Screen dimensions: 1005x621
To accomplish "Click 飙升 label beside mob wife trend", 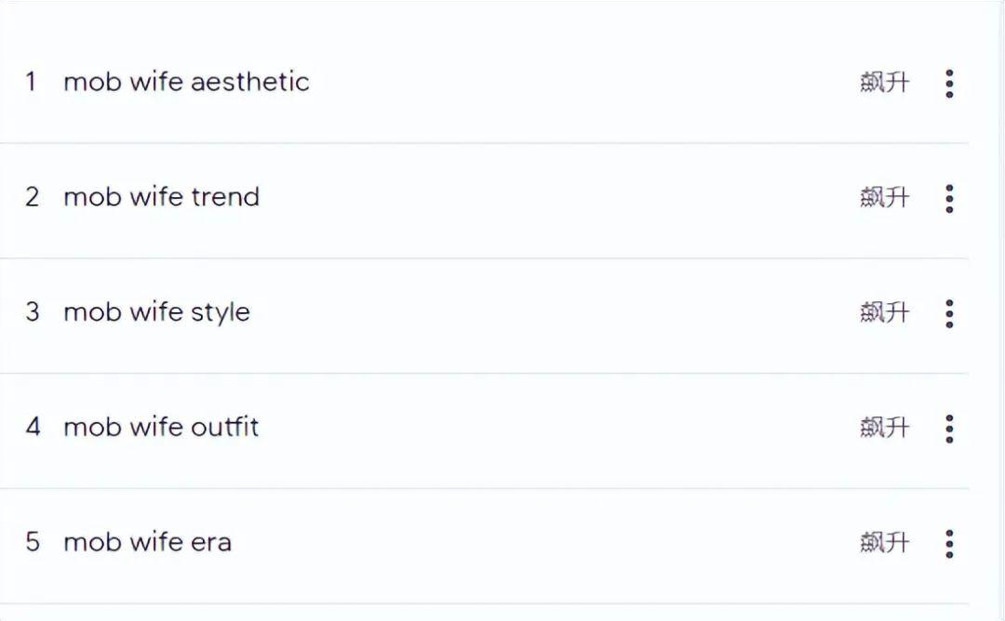I will pos(885,197).
